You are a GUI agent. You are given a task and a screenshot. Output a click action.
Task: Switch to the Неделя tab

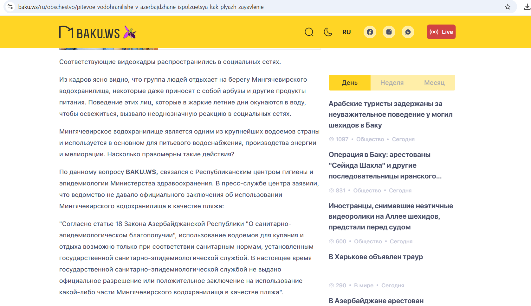point(392,83)
